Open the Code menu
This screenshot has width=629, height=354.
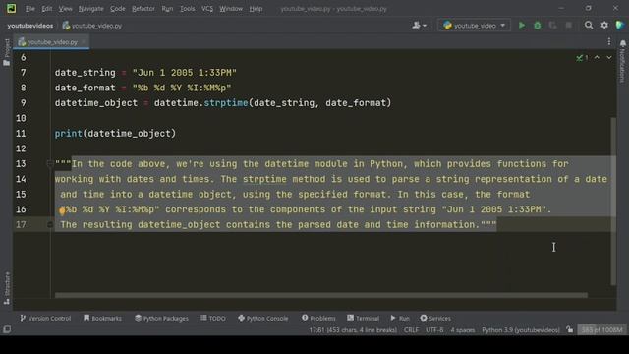(118, 9)
